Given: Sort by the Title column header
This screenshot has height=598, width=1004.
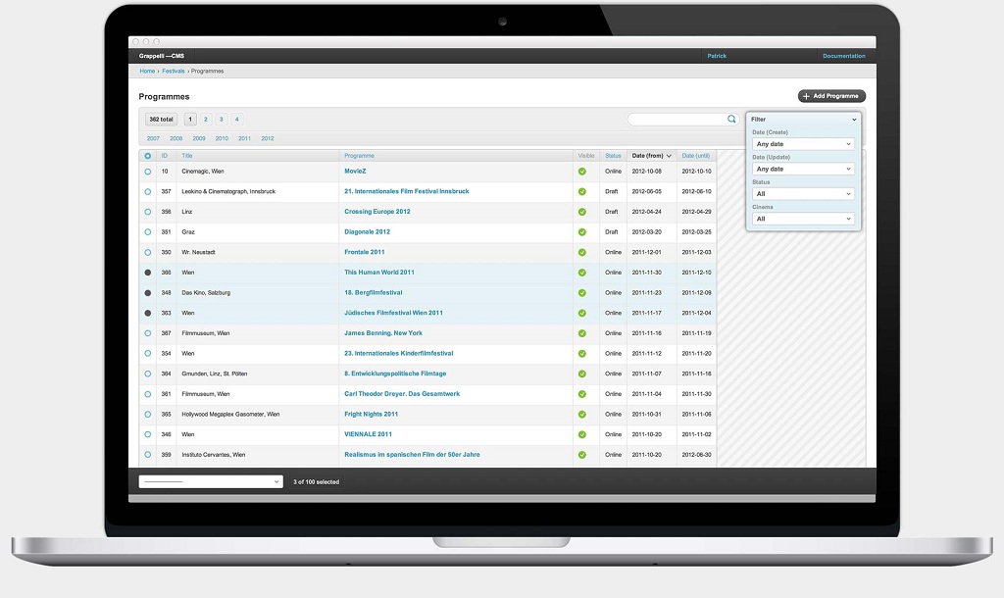Looking at the screenshot, I should (x=187, y=156).
